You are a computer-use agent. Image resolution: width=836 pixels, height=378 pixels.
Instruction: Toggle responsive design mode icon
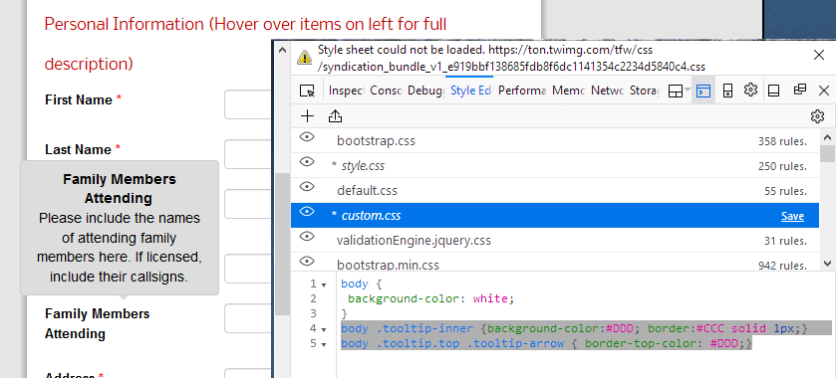(x=727, y=92)
